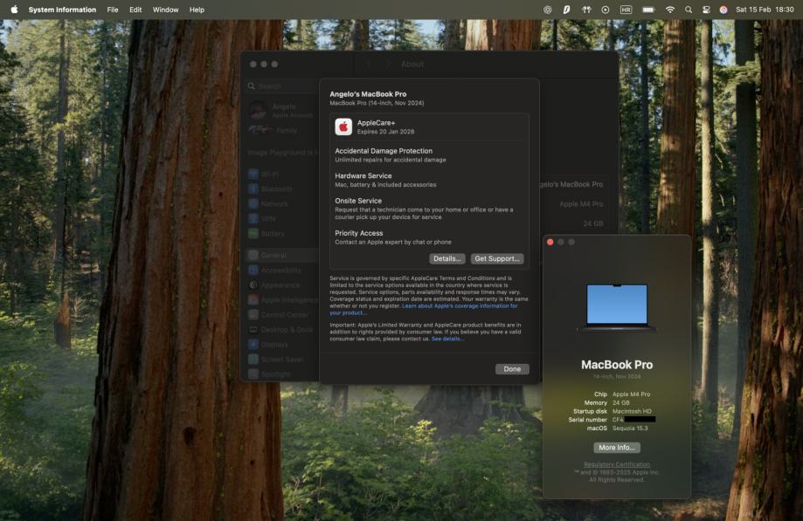803x521 pixels.
Task: Click the Get Support... button
Action: click(497, 258)
